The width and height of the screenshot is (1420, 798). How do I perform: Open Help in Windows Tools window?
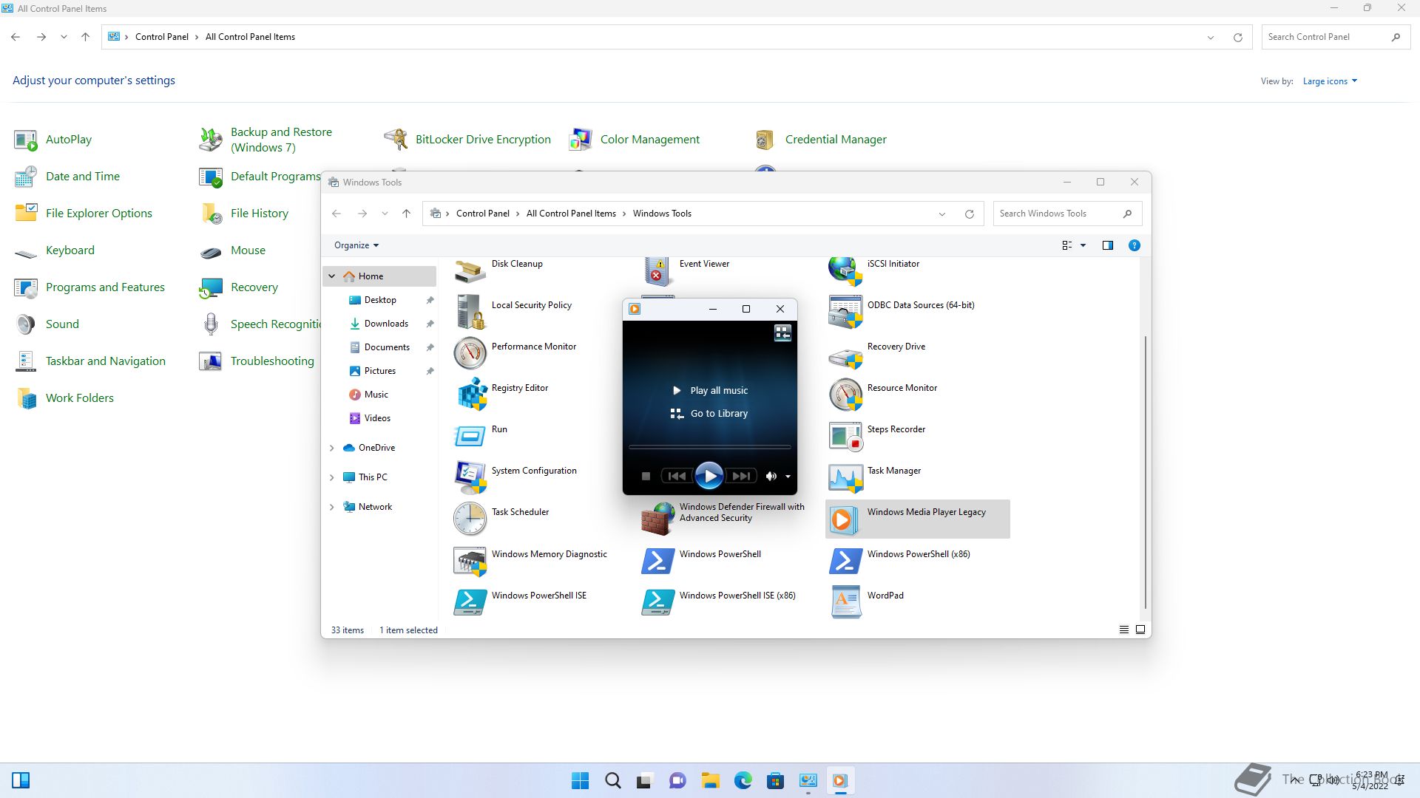coord(1135,245)
